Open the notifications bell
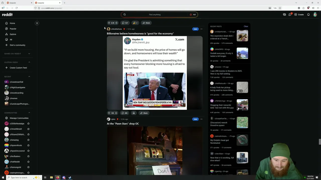Image resolution: width=321 pixels, height=180 pixels. [308, 14]
